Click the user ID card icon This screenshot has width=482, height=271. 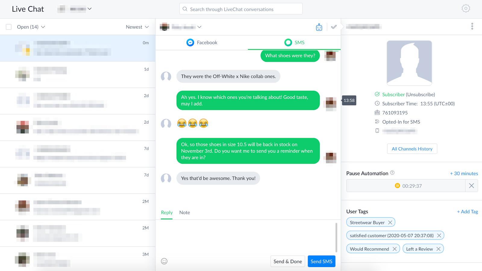[377, 112]
